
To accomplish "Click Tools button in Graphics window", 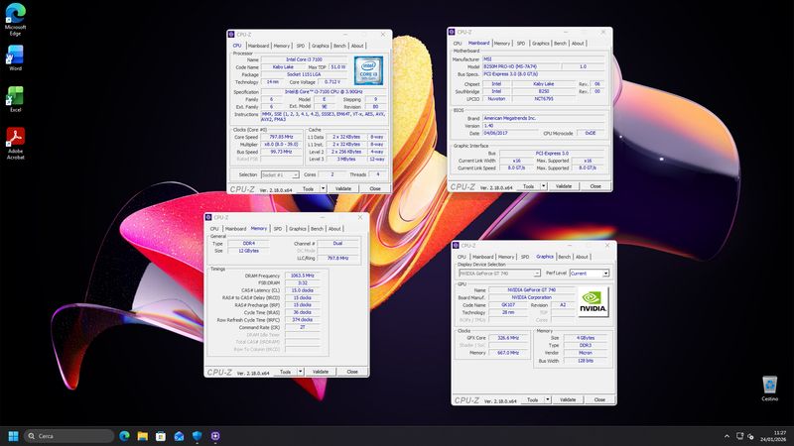I will pos(532,399).
